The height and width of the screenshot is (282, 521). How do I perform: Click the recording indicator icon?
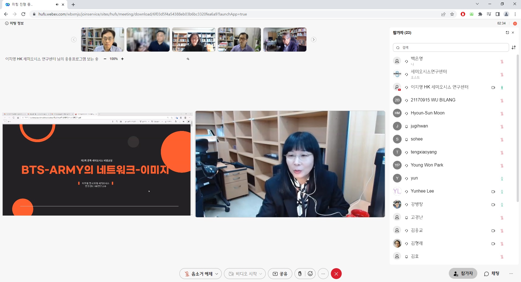pyautogui.click(x=515, y=24)
